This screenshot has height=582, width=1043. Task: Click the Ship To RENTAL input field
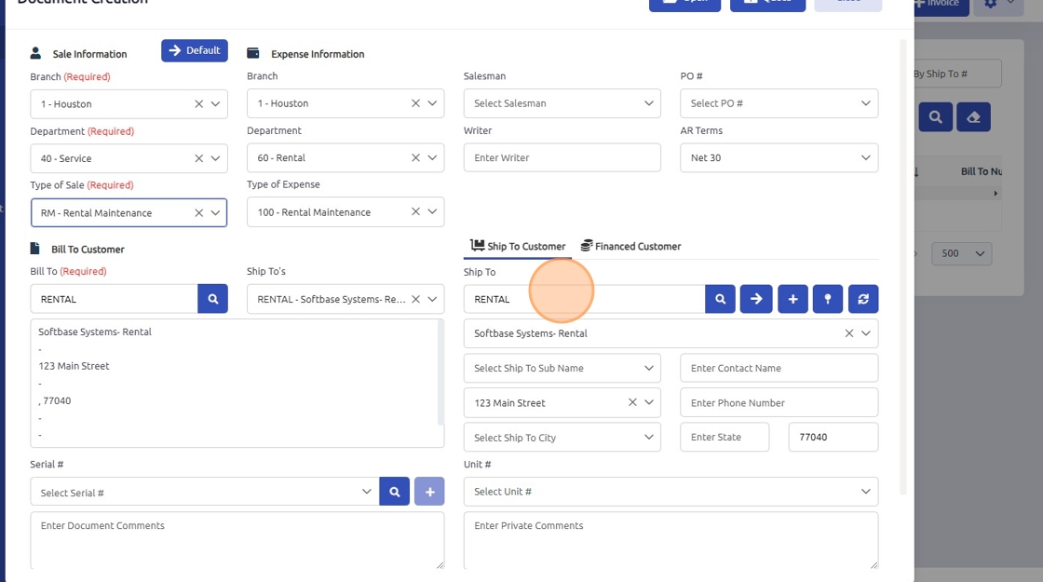pyautogui.click(x=584, y=299)
